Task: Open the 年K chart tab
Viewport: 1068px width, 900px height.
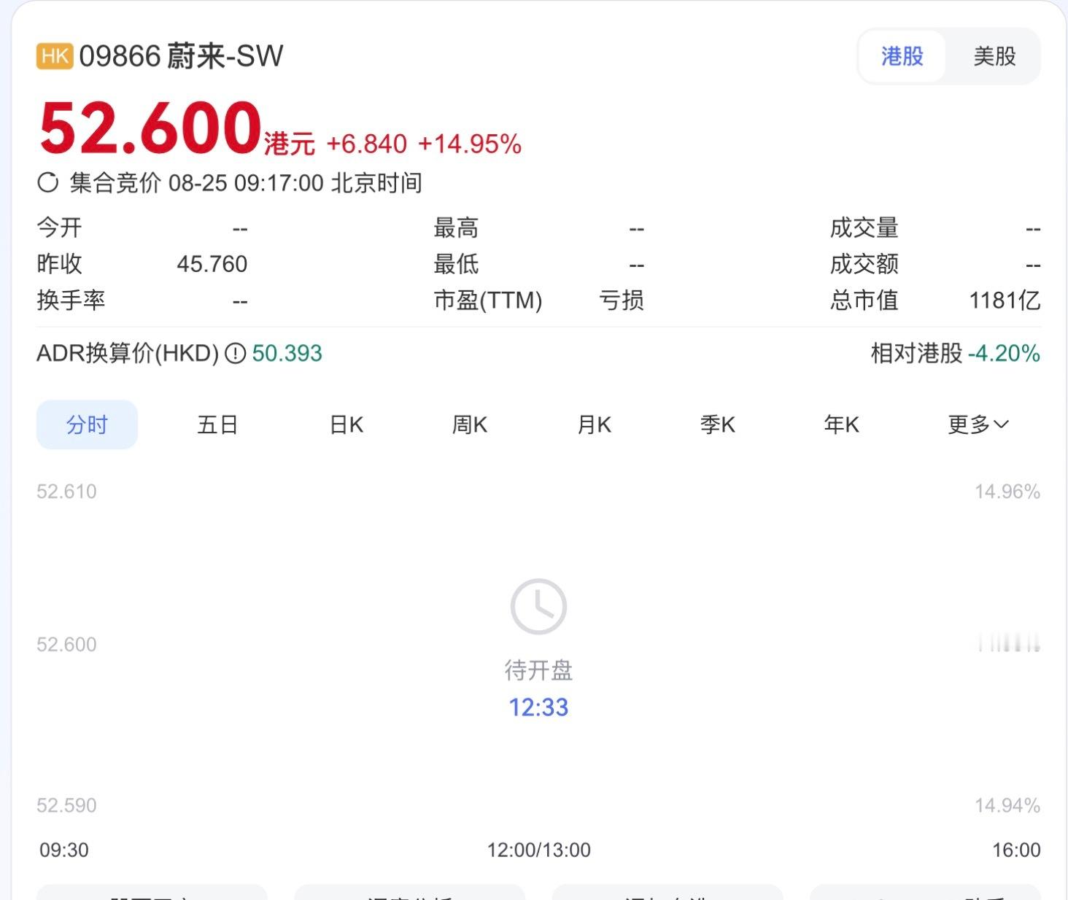Action: click(841, 424)
